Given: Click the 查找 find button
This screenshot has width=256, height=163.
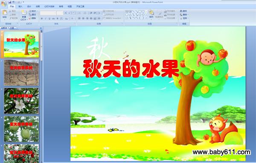Looking at the screenshot, I should point(184,11).
